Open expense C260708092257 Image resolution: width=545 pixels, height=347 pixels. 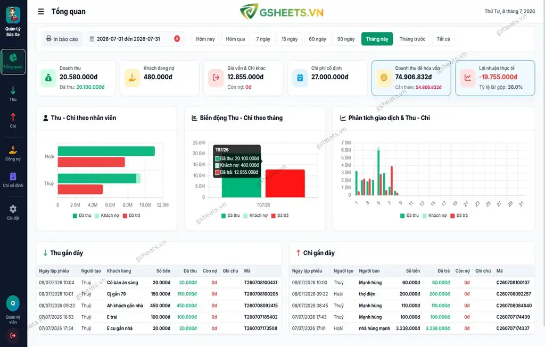click(514, 294)
